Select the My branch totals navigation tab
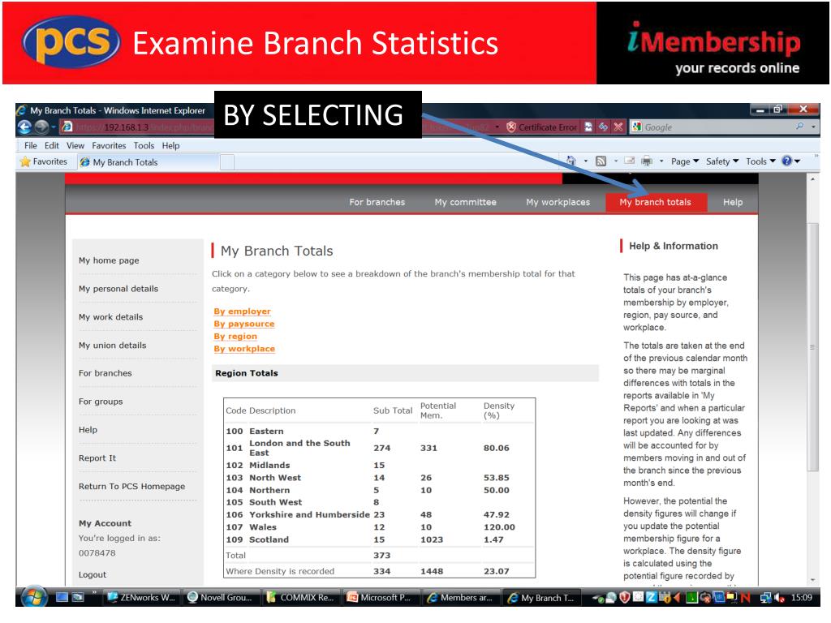Image resolution: width=831 pixels, height=623 pixels. (656, 202)
